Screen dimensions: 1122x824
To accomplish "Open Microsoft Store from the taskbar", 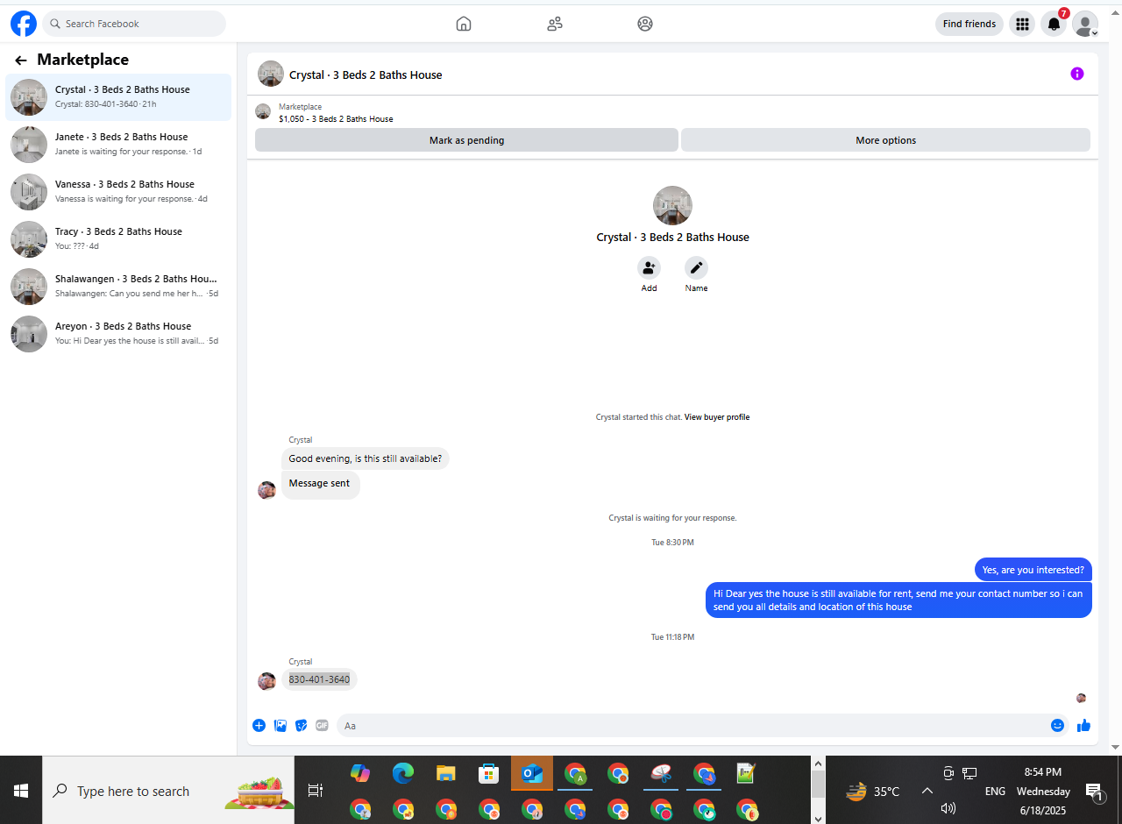I will coord(488,773).
